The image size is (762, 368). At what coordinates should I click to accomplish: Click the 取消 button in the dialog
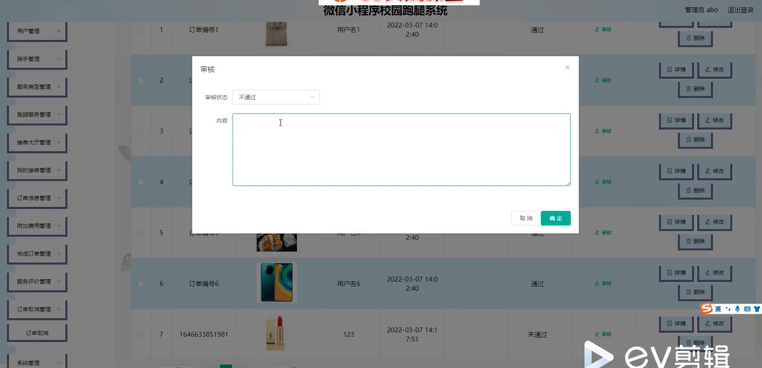pos(526,218)
